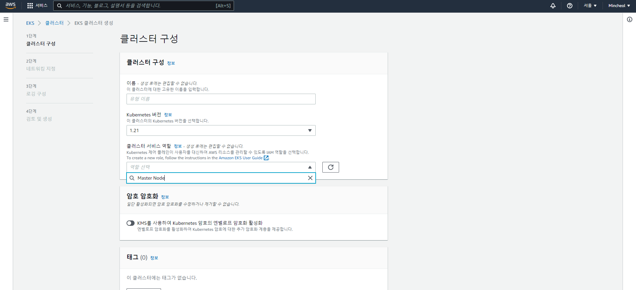Click the 서비스 label in the top bar

click(42, 6)
